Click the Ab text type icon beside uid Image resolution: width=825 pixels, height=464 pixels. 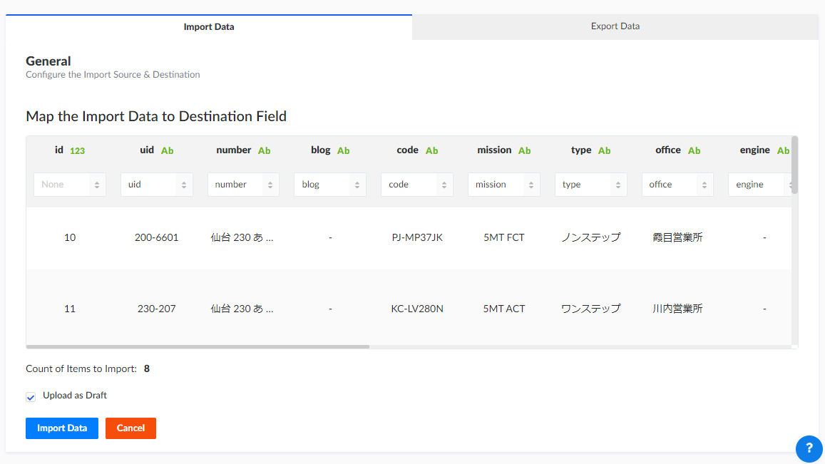(168, 151)
